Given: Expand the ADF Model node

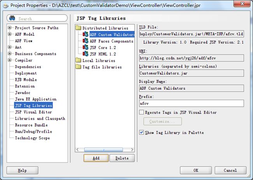Looking at the screenshot, I should 10,34.
